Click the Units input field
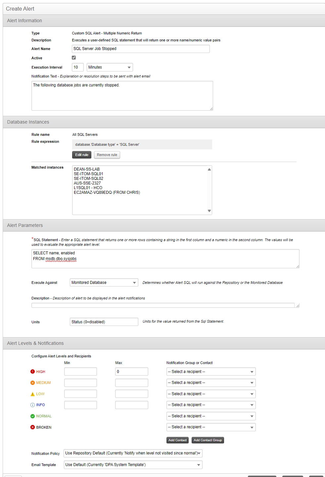 [104, 322]
